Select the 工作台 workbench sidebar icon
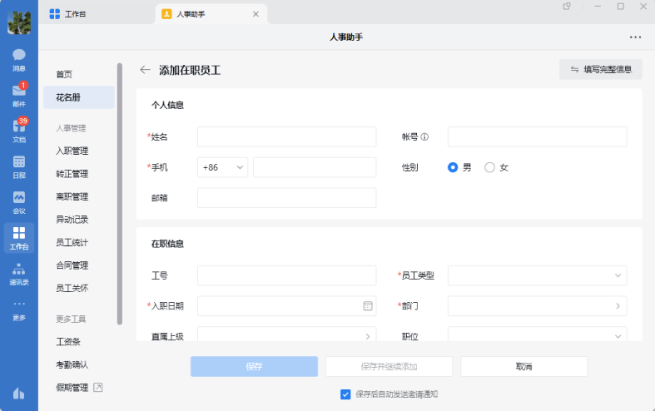The image size is (655, 411). pos(19,238)
